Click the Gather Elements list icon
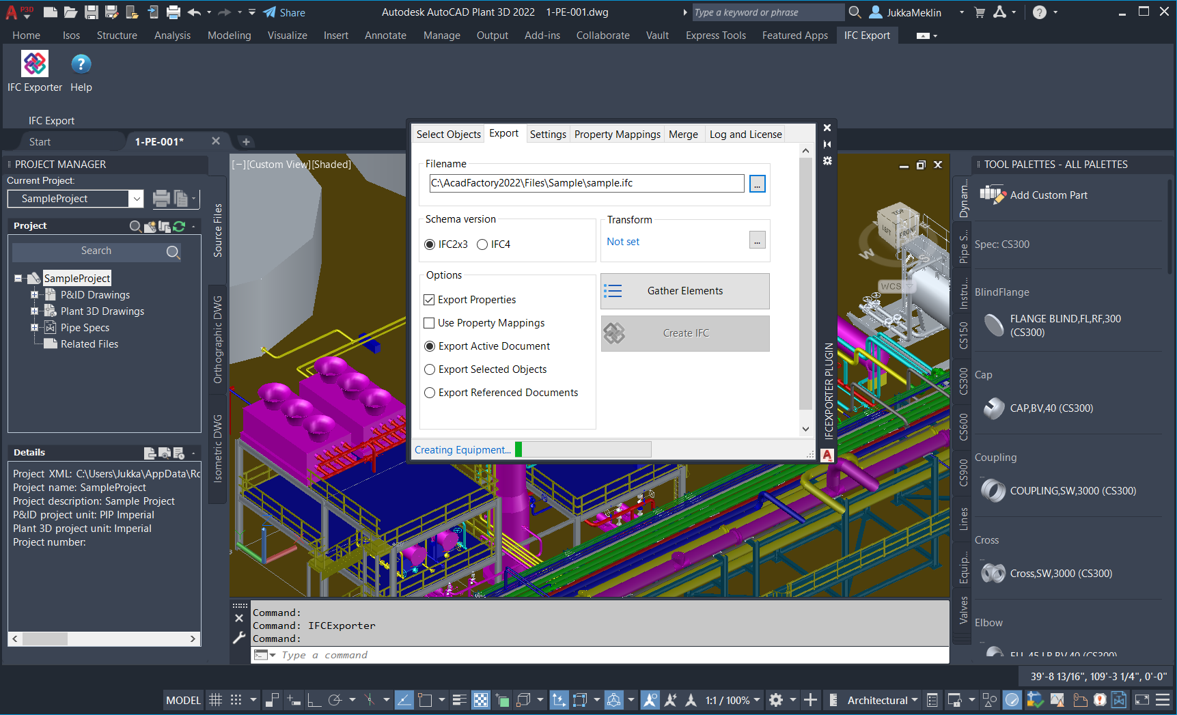 pyautogui.click(x=613, y=292)
